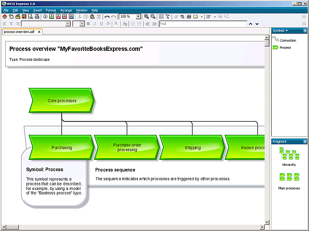The image size is (309, 231).
Task: Find next match with down arrow
Action: [x=257, y=24]
